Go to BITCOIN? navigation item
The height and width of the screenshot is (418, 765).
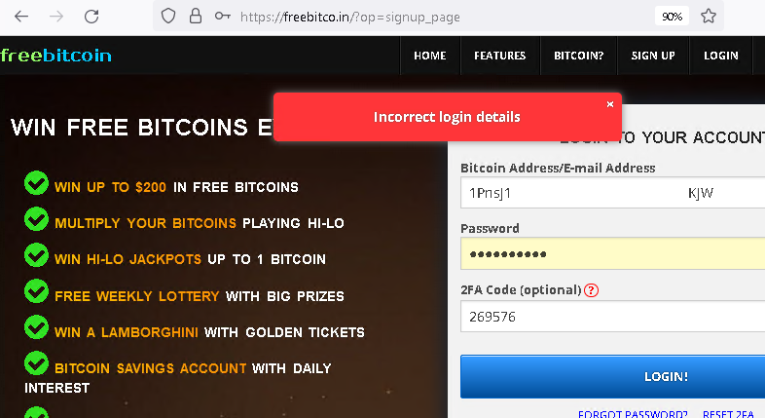coord(579,56)
